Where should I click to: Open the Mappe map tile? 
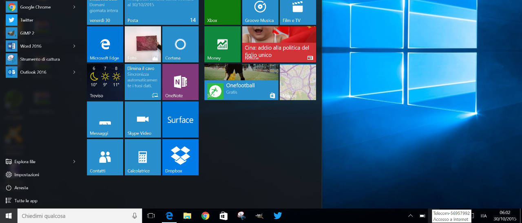pos(298,82)
